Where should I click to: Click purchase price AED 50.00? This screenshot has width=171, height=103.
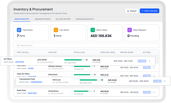pyautogui.click(x=104, y=91)
